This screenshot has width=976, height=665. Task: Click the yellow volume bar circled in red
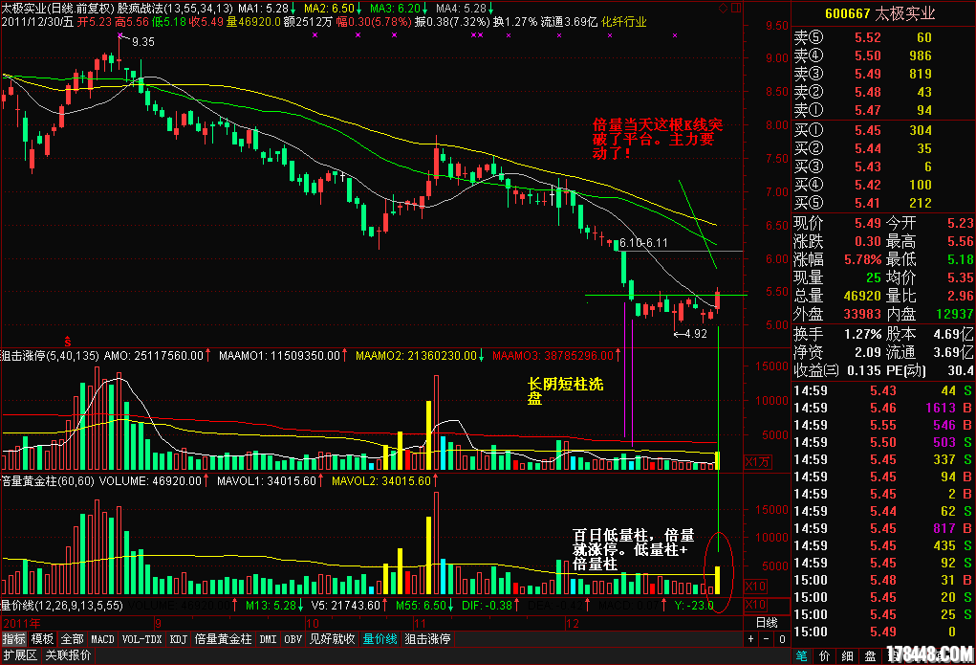[718, 578]
